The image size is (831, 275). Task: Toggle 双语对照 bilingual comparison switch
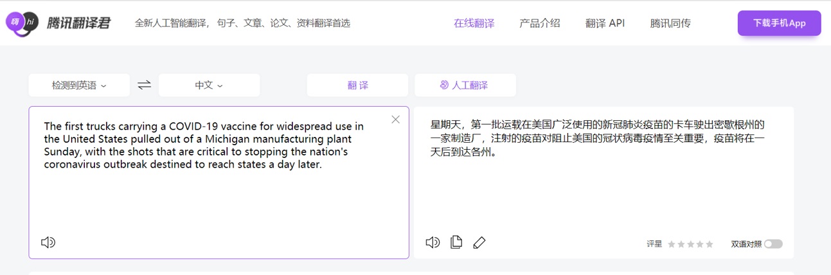(773, 244)
